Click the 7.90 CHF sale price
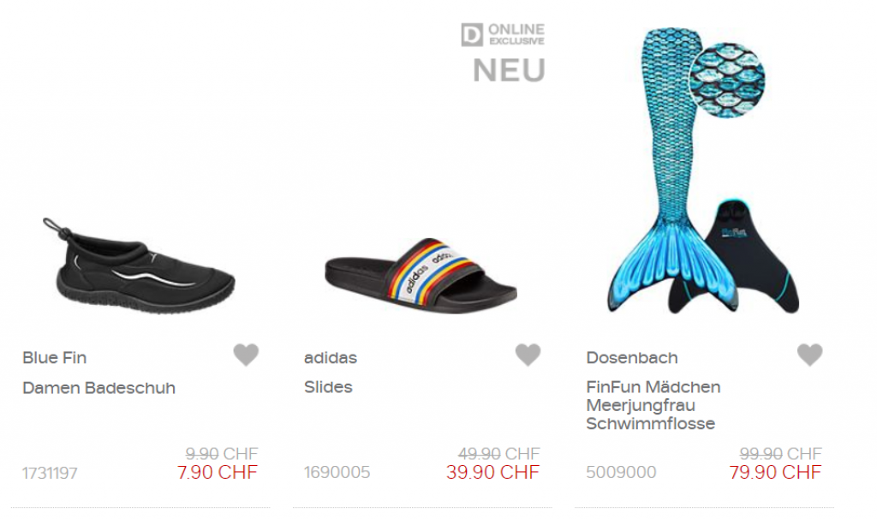Screen dimensions: 877x519 [x=218, y=473]
